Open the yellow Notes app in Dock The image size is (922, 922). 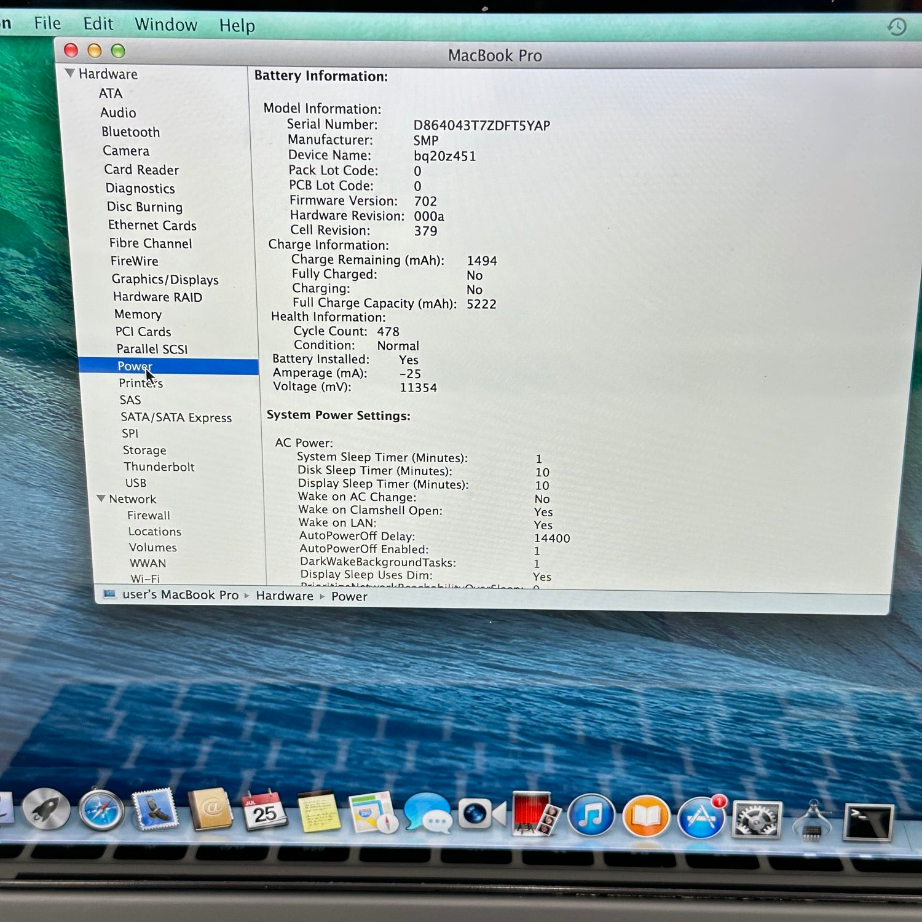pyautogui.click(x=319, y=812)
